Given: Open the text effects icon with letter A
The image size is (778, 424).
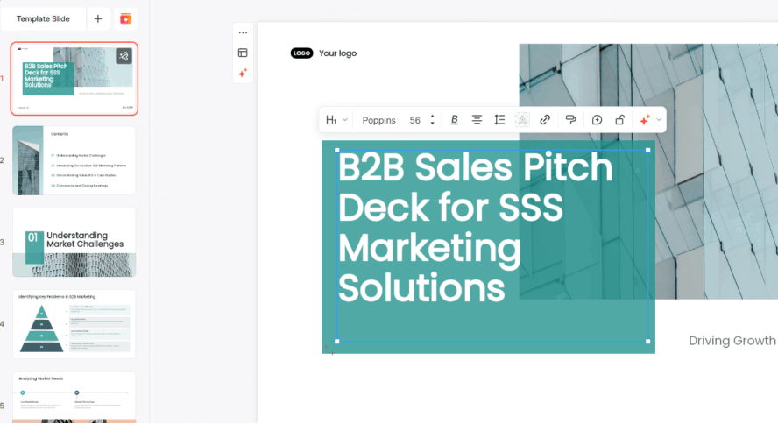Looking at the screenshot, I should pos(522,120).
